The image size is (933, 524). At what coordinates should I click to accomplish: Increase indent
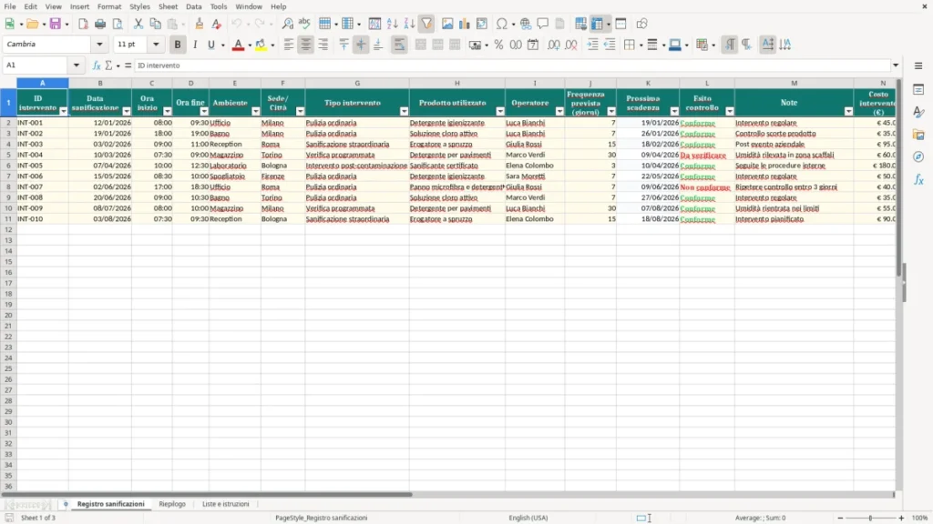point(592,45)
